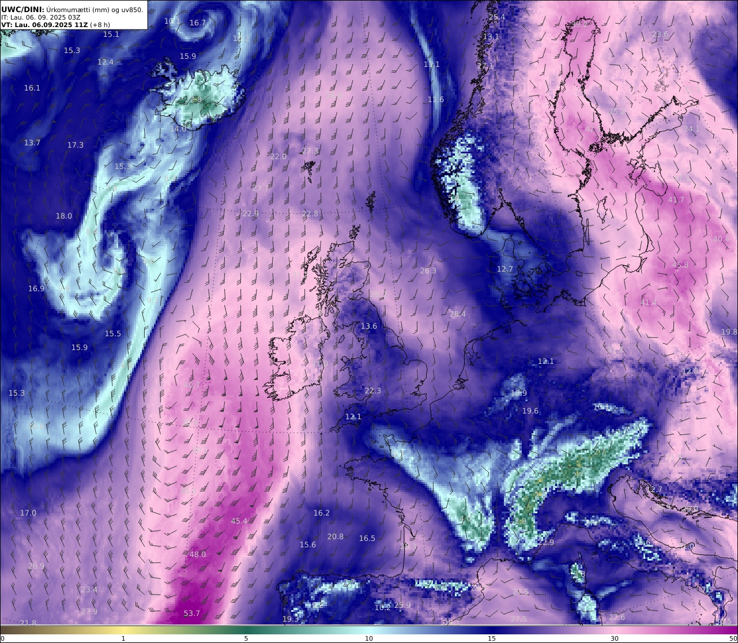This screenshot has width=738, height=643.
Task: Click the 48.0 value on the map
Action: [x=198, y=554]
